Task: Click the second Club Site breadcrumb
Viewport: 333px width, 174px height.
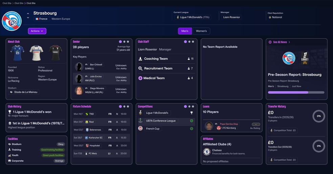Action: [19, 3]
